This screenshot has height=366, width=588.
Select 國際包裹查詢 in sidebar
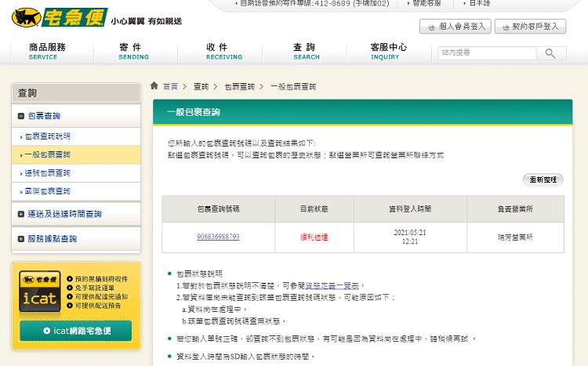48,191
